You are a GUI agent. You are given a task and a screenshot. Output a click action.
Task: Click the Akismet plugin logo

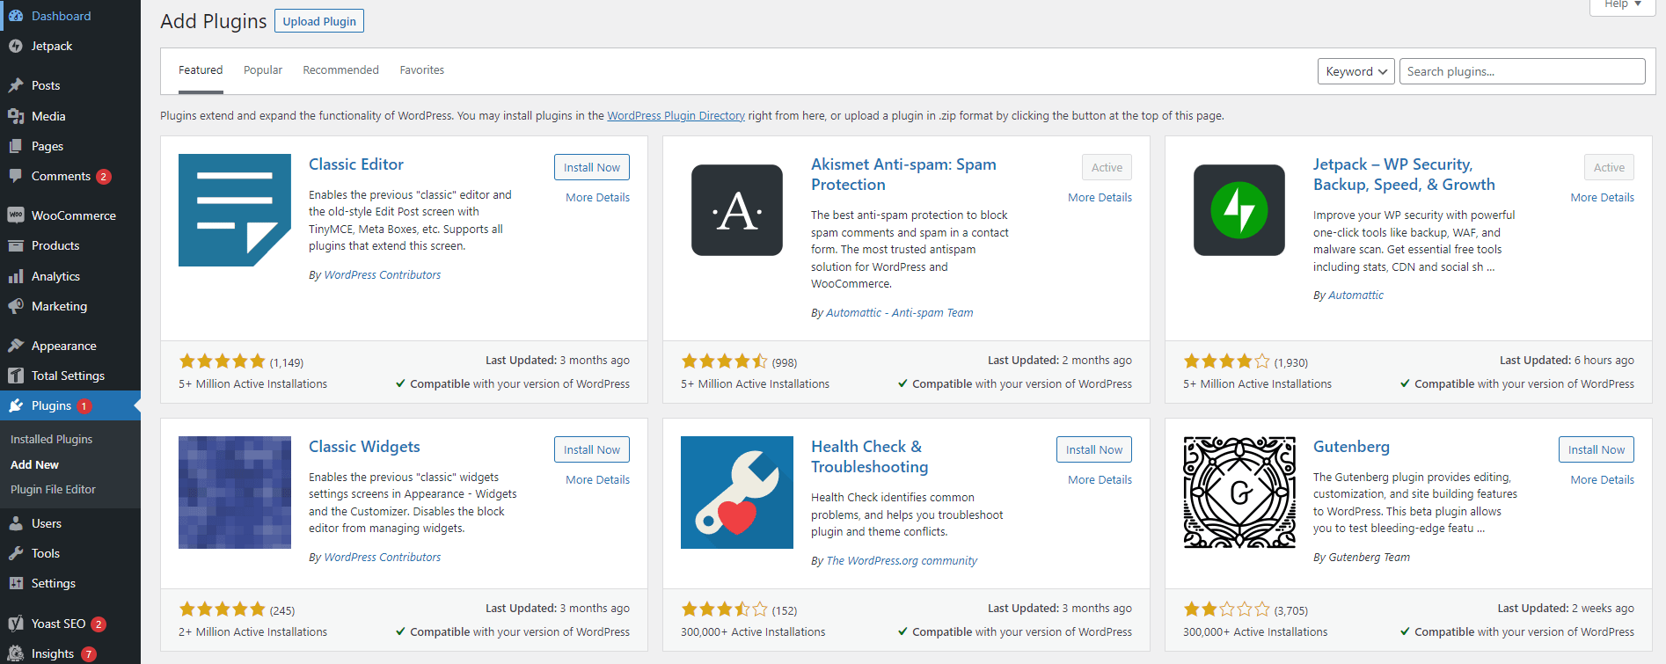[x=737, y=210]
